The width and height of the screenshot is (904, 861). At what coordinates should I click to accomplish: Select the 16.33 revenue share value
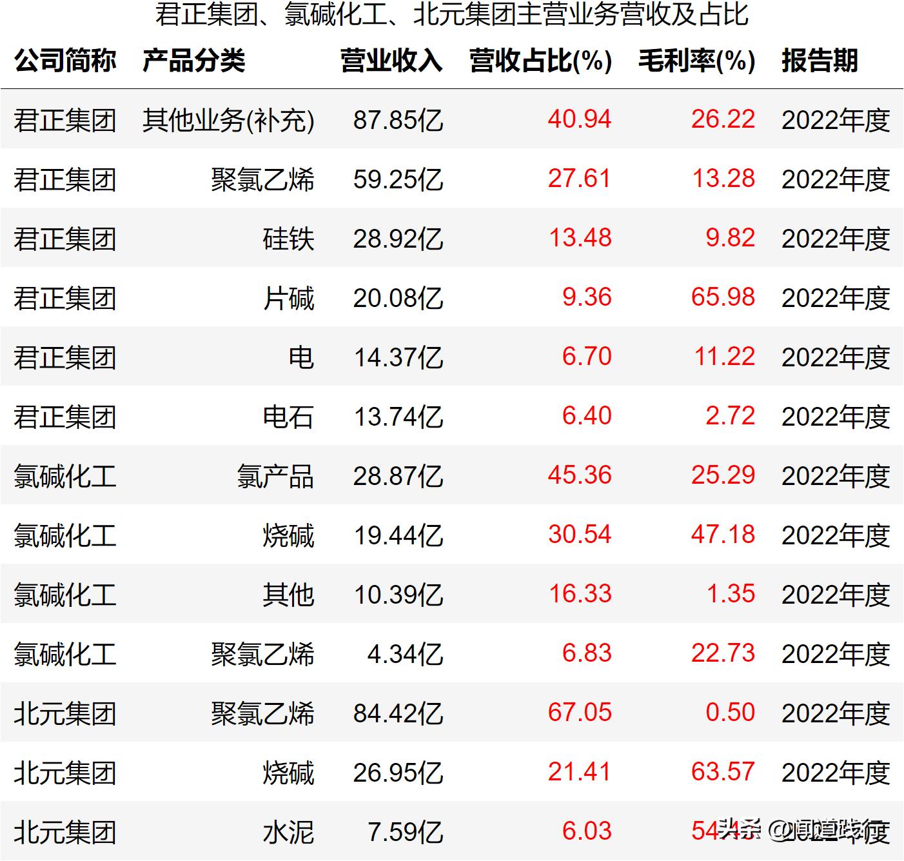point(580,594)
